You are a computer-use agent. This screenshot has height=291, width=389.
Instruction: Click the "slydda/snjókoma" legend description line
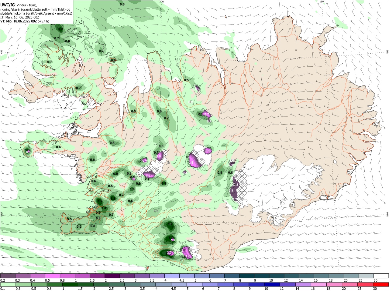pyautogui.click(x=36, y=13)
